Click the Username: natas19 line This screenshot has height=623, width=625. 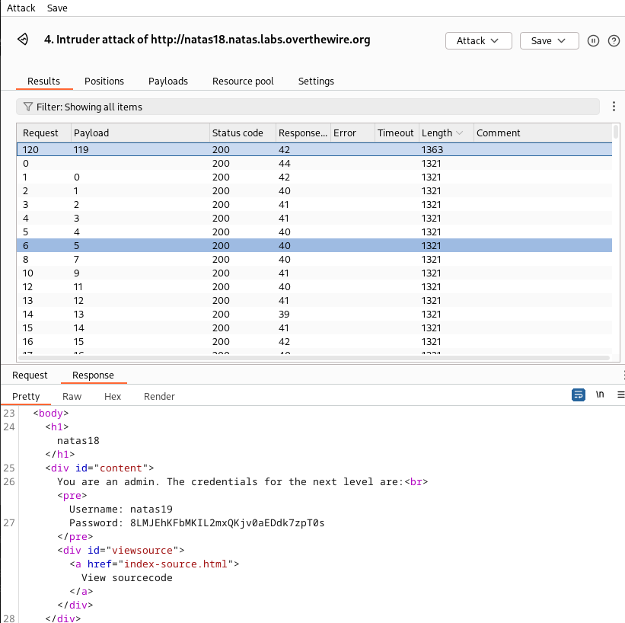[121, 509]
